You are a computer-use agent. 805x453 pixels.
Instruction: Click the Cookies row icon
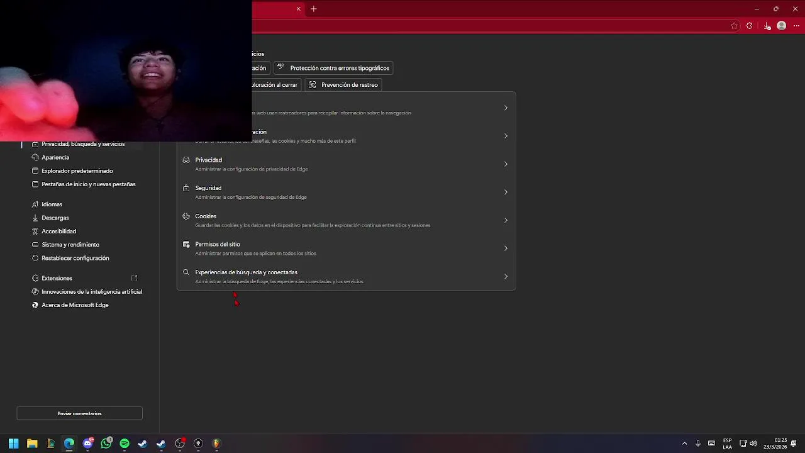[x=186, y=216]
